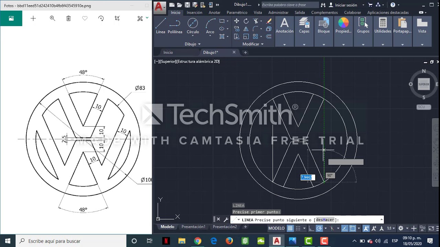The height and width of the screenshot is (247, 440).
Task: Choose the Arco tool
Action: pyautogui.click(x=210, y=26)
